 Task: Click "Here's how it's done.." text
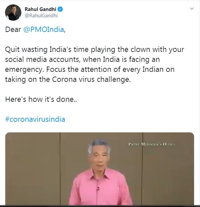(x=41, y=99)
